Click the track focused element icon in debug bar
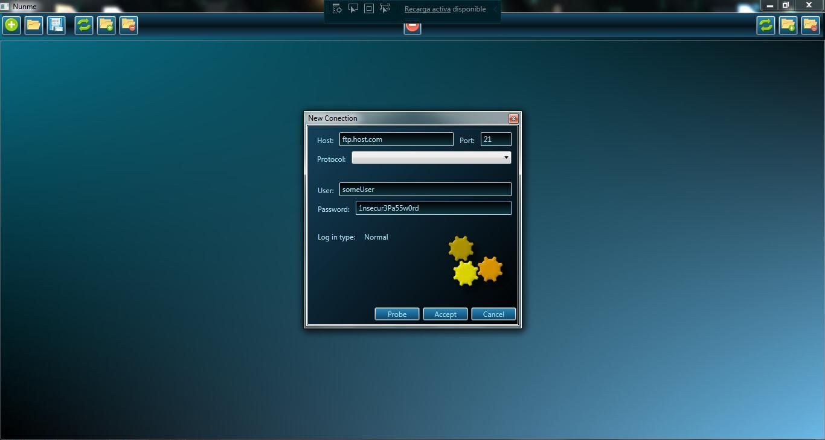 pos(385,8)
